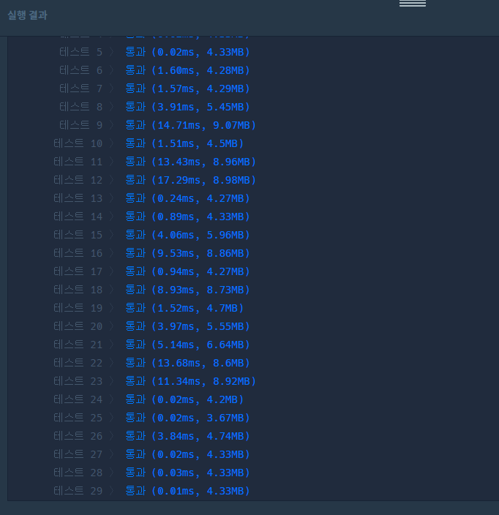Click the 테스트 12 label
Image resolution: width=499 pixels, height=515 pixels.
pyautogui.click(x=78, y=180)
